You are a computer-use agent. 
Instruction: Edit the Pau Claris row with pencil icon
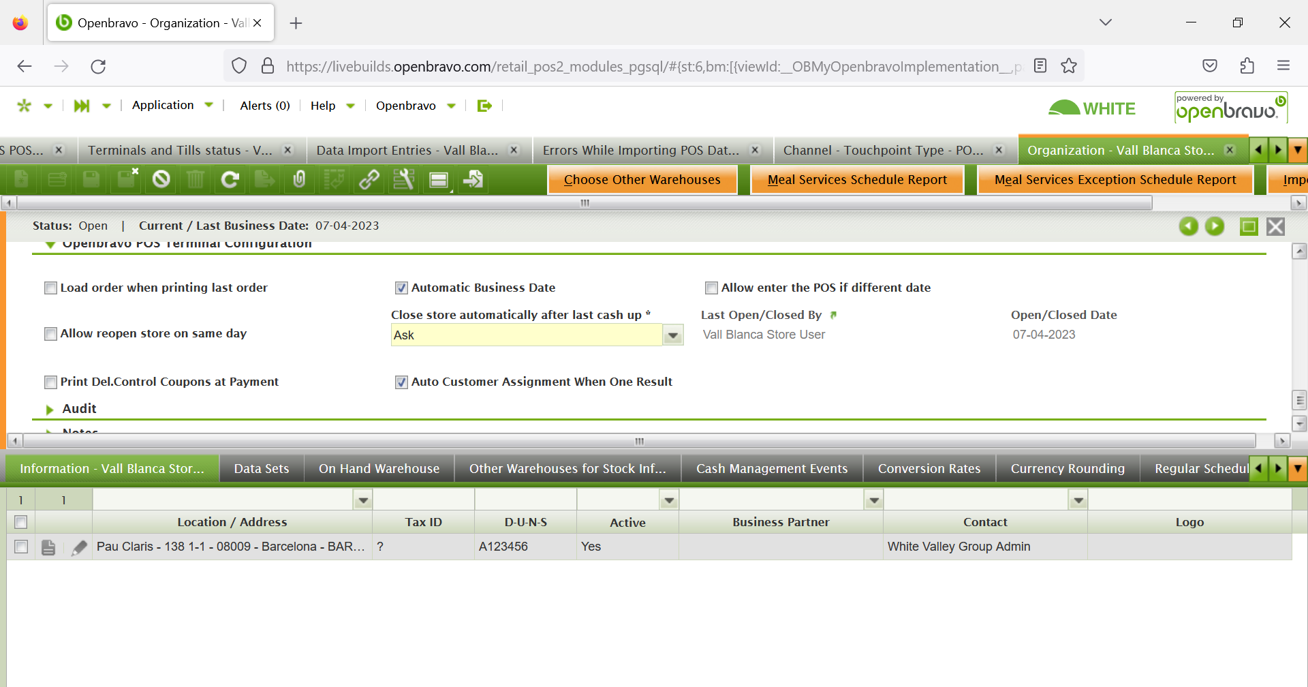pyautogui.click(x=79, y=547)
